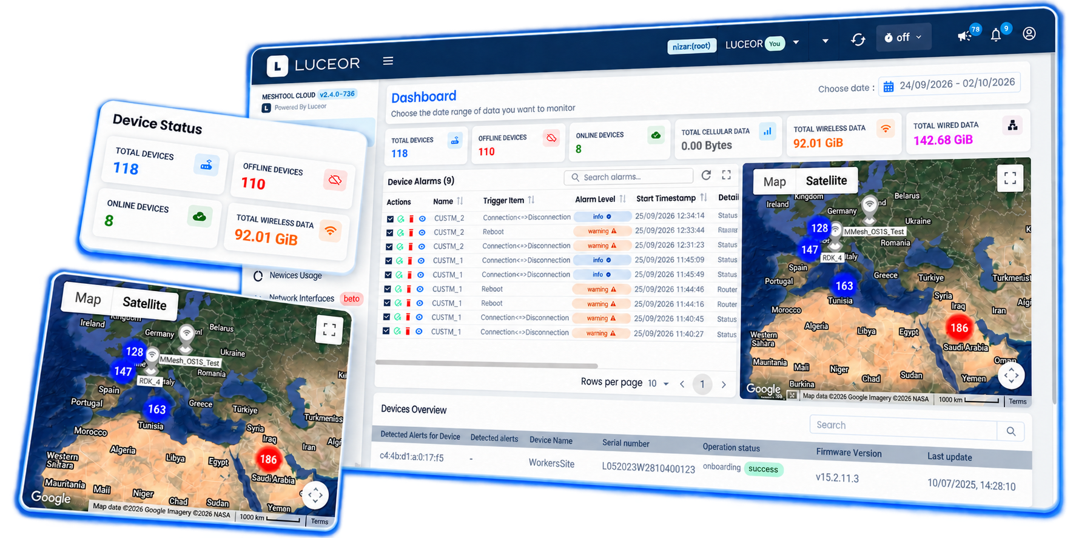The height and width of the screenshot is (538, 1076).
Task: Open the hamburger menu beside the Luceor logo
Action: pos(388,61)
